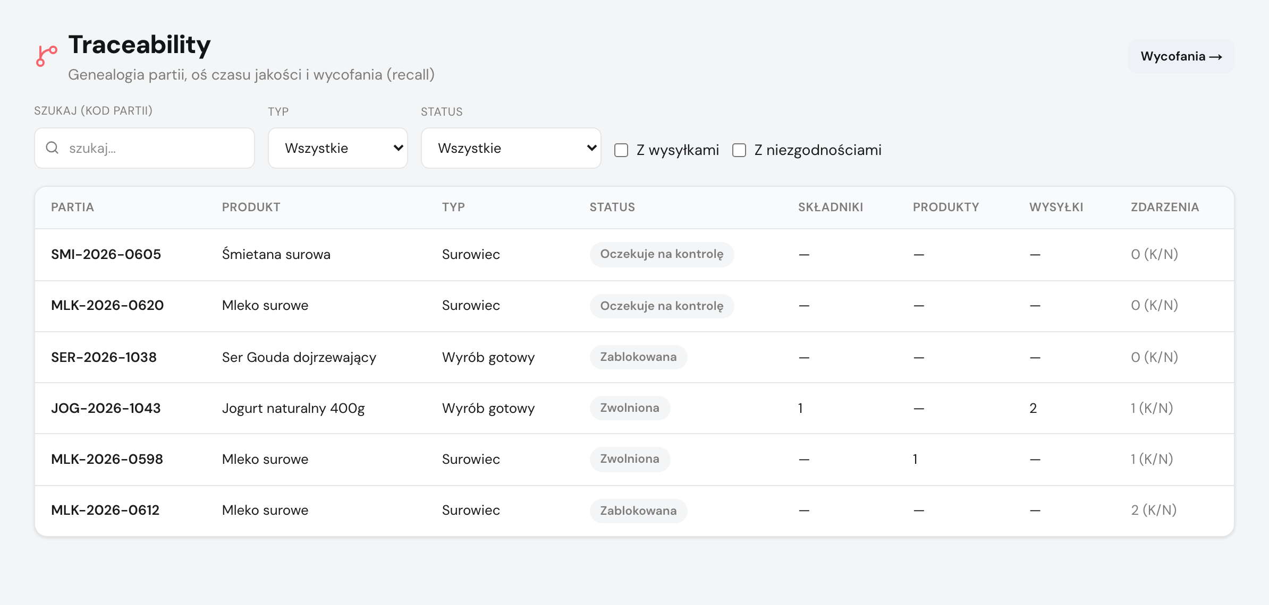
Task: Click Mleko surowe in MLK-2026-0612 row
Action: point(265,510)
